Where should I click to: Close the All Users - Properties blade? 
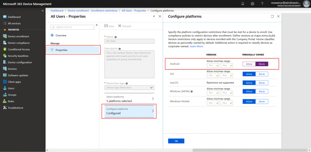click(160, 16)
